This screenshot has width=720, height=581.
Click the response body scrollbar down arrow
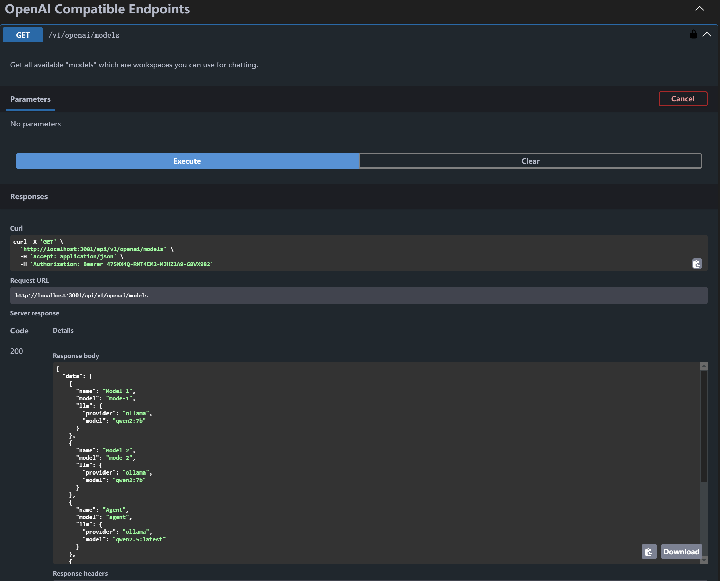(704, 560)
